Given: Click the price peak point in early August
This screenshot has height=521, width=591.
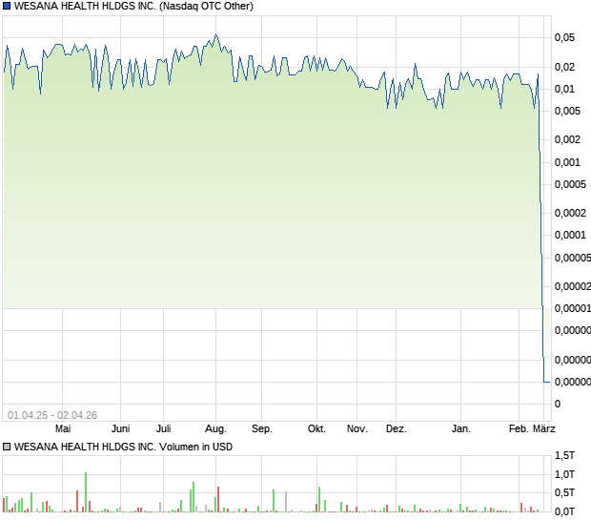Looking at the screenshot, I should pyautogui.click(x=216, y=34).
